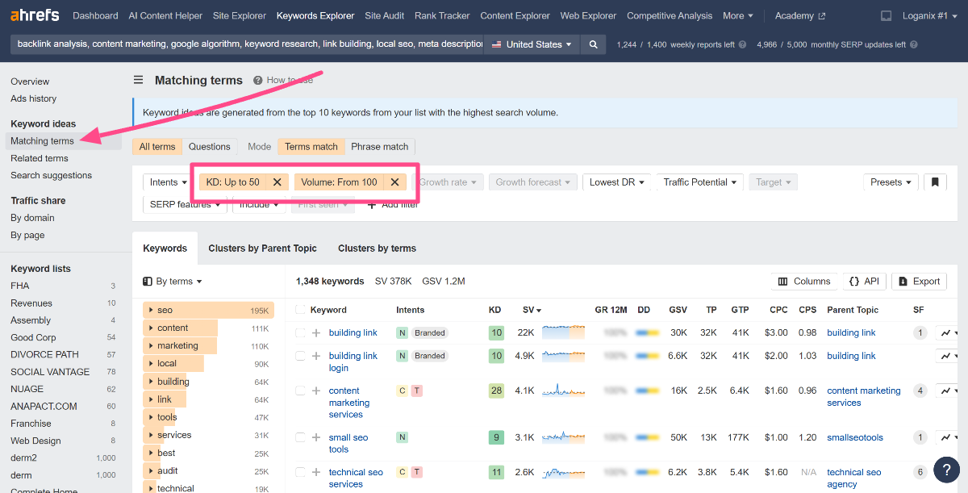Screen dimensions: 968x493
Task: Open Rank Tracker in top navigation
Action: pyautogui.click(x=442, y=16)
